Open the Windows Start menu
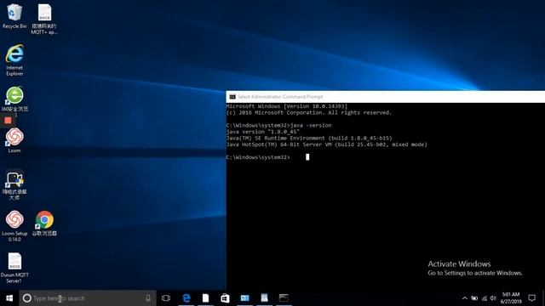The height and width of the screenshot is (306, 545). (9, 298)
